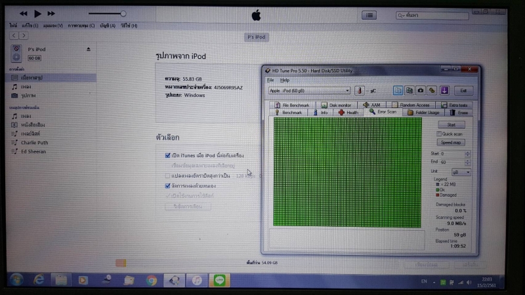Click the volume speaker icon in system tray
This screenshot has width=525, height=295.
469,283
